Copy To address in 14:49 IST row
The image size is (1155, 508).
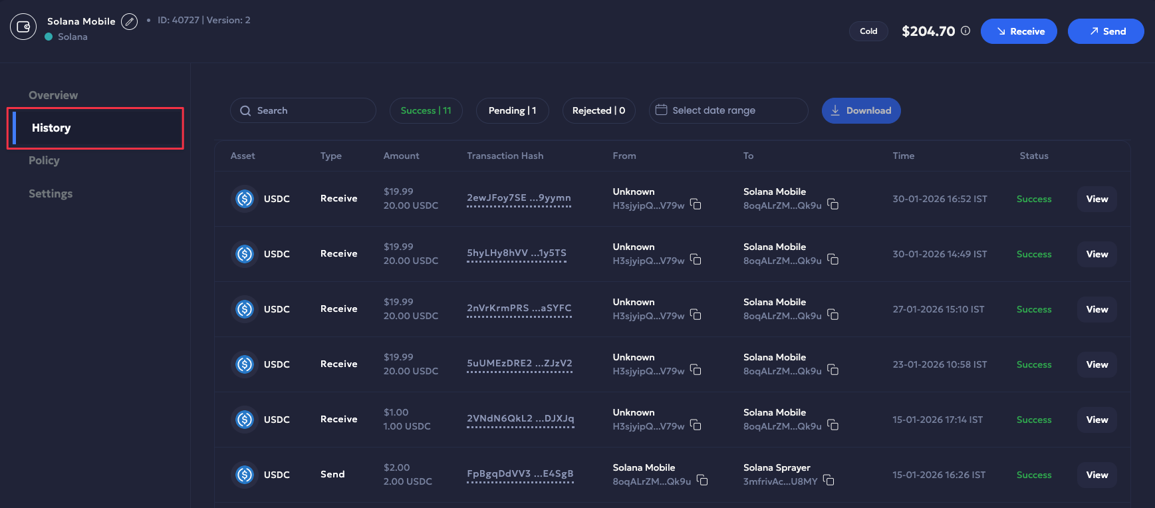click(833, 259)
